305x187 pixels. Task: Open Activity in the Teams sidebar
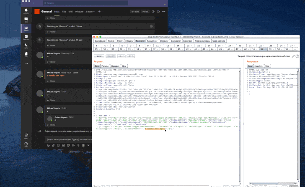pyautogui.click(x=26, y=11)
